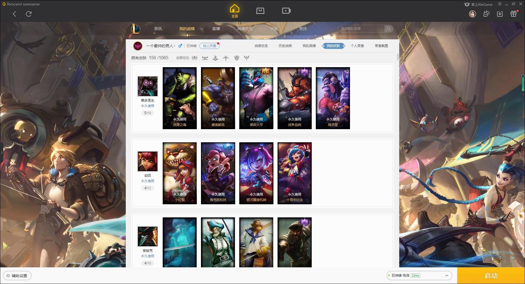
Task: Open the 发现 tab
Action: click(x=274, y=29)
